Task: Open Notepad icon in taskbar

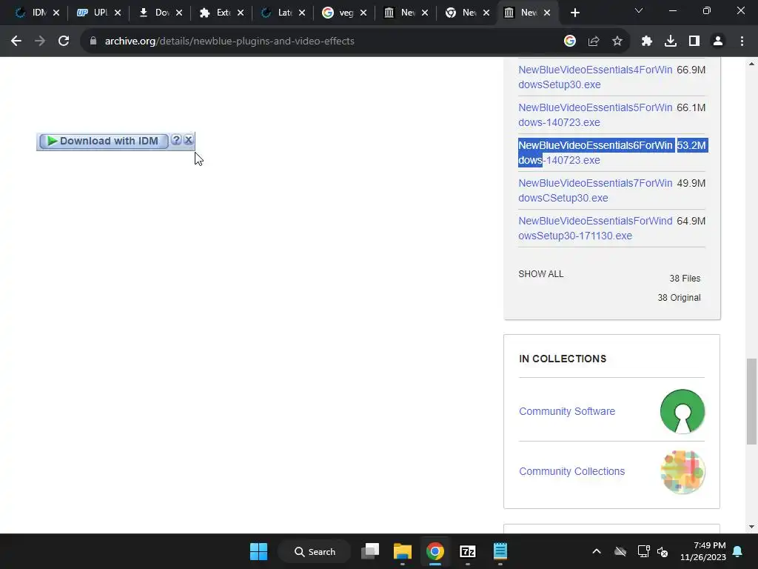Action: [x=500, y=551]
